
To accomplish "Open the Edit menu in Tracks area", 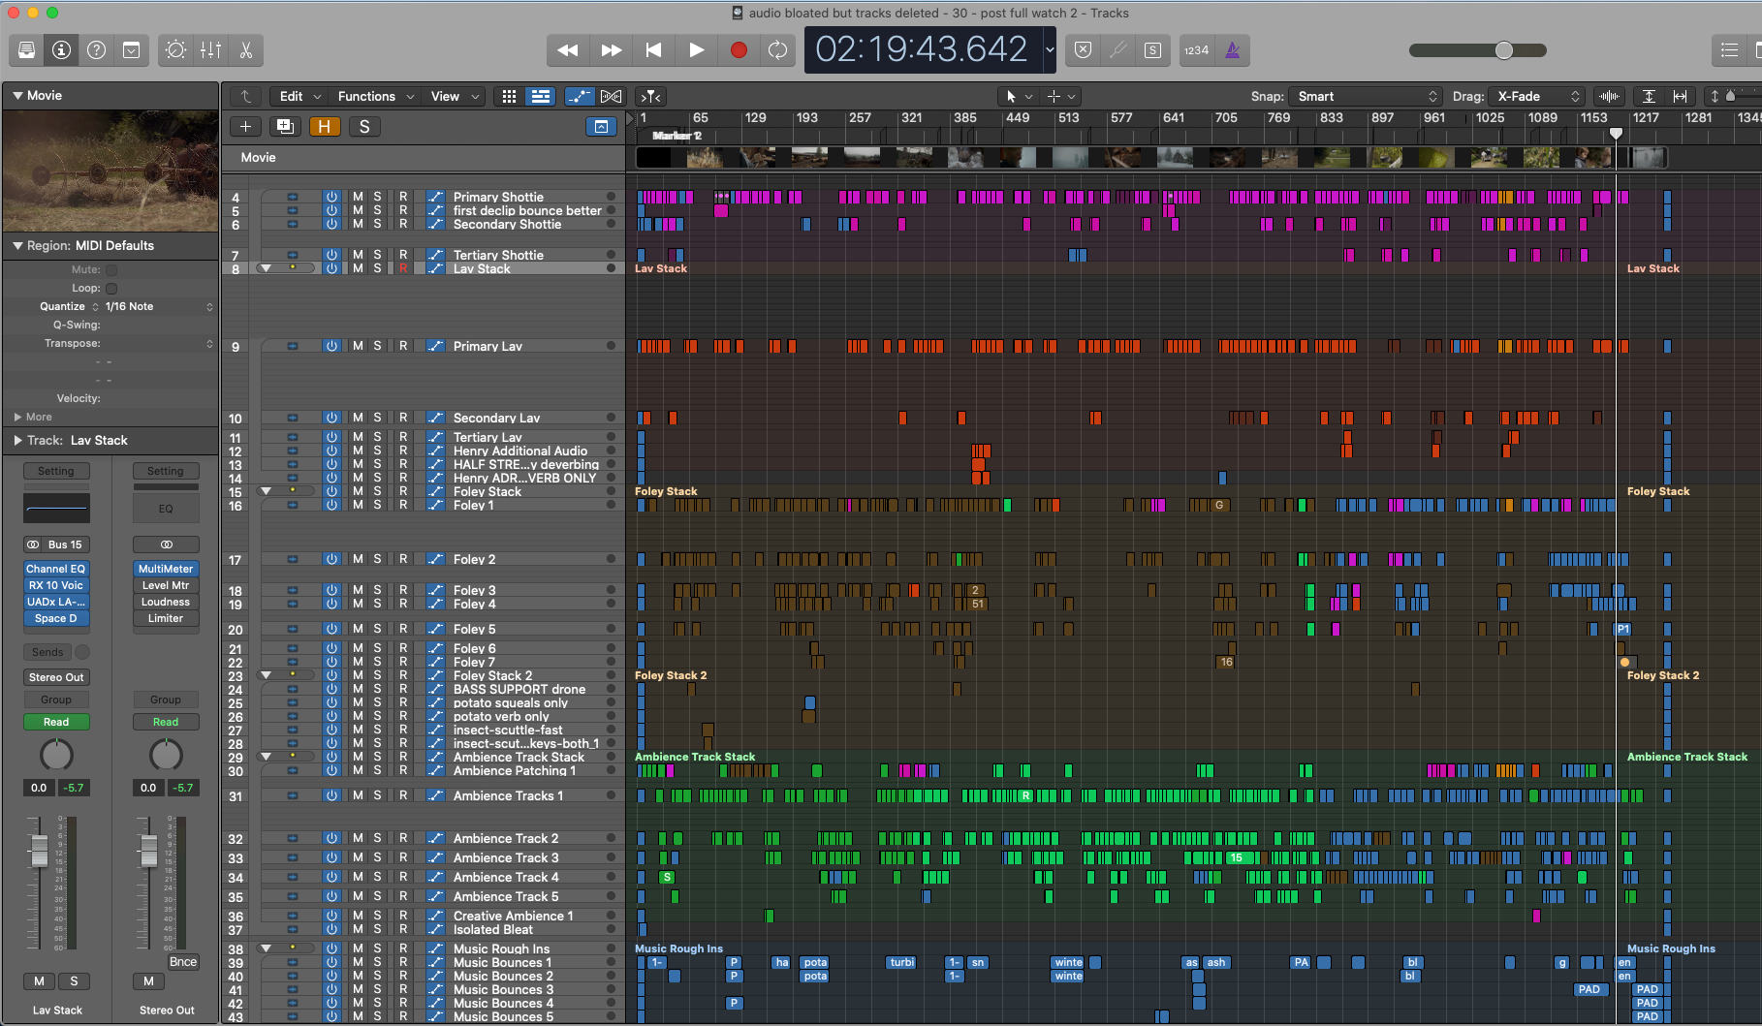I will [x=299, y=96].
